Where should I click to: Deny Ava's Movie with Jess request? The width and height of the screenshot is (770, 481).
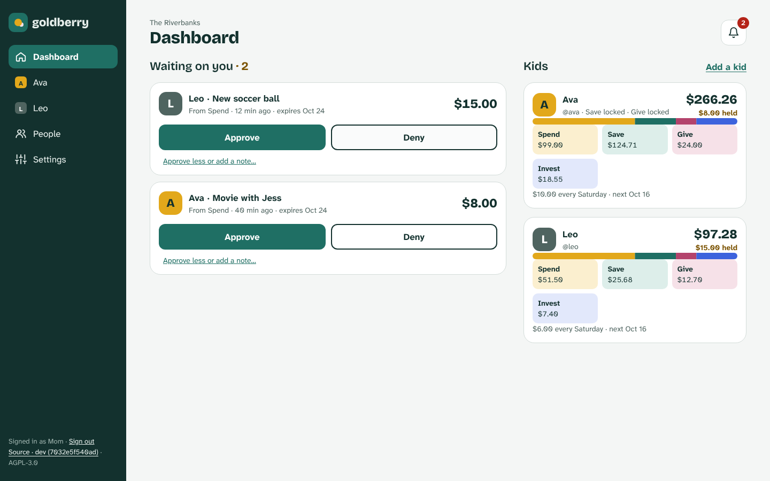click(x=414, y=237)
